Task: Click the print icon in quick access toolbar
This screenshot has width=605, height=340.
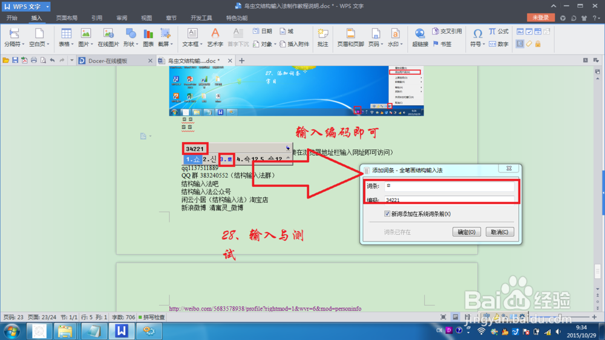Action: pos(34,60)
